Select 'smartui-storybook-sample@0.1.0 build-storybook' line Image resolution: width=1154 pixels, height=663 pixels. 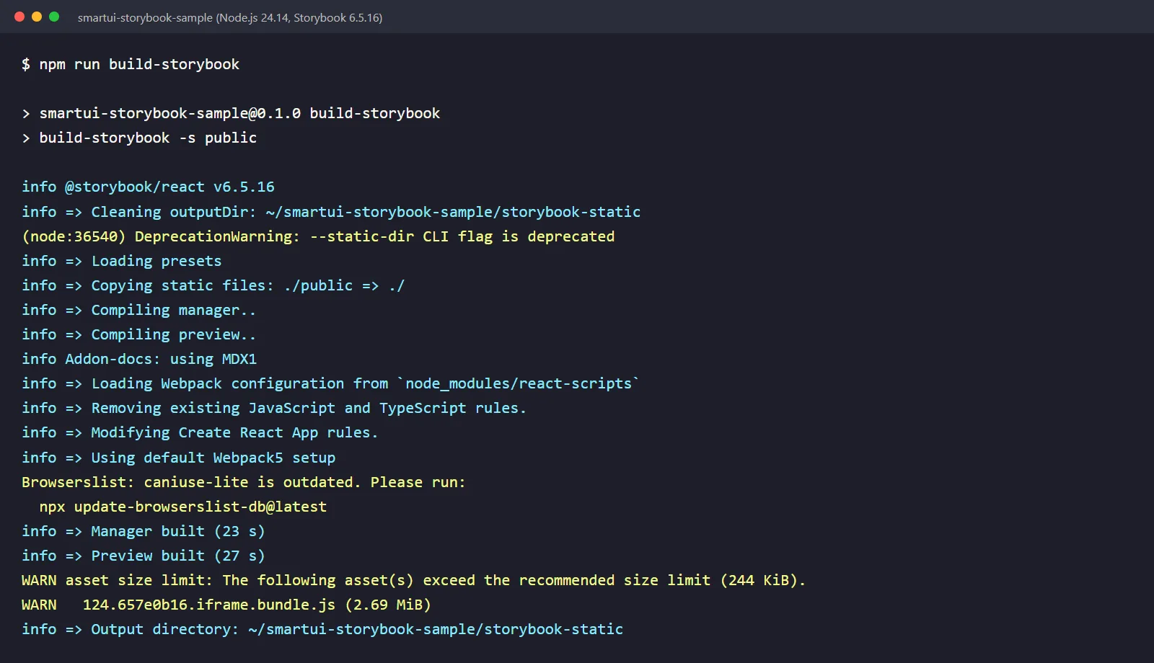(231, 113)
